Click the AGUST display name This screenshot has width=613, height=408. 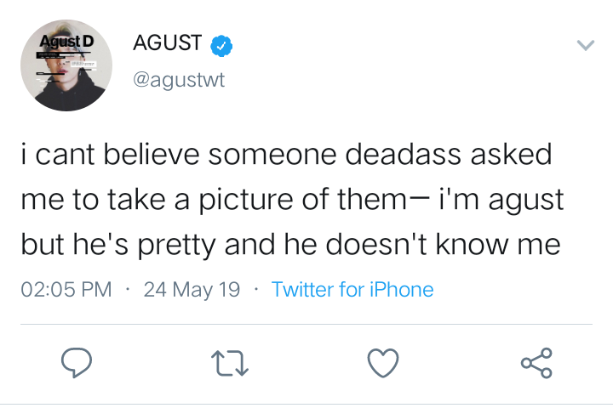168,42
